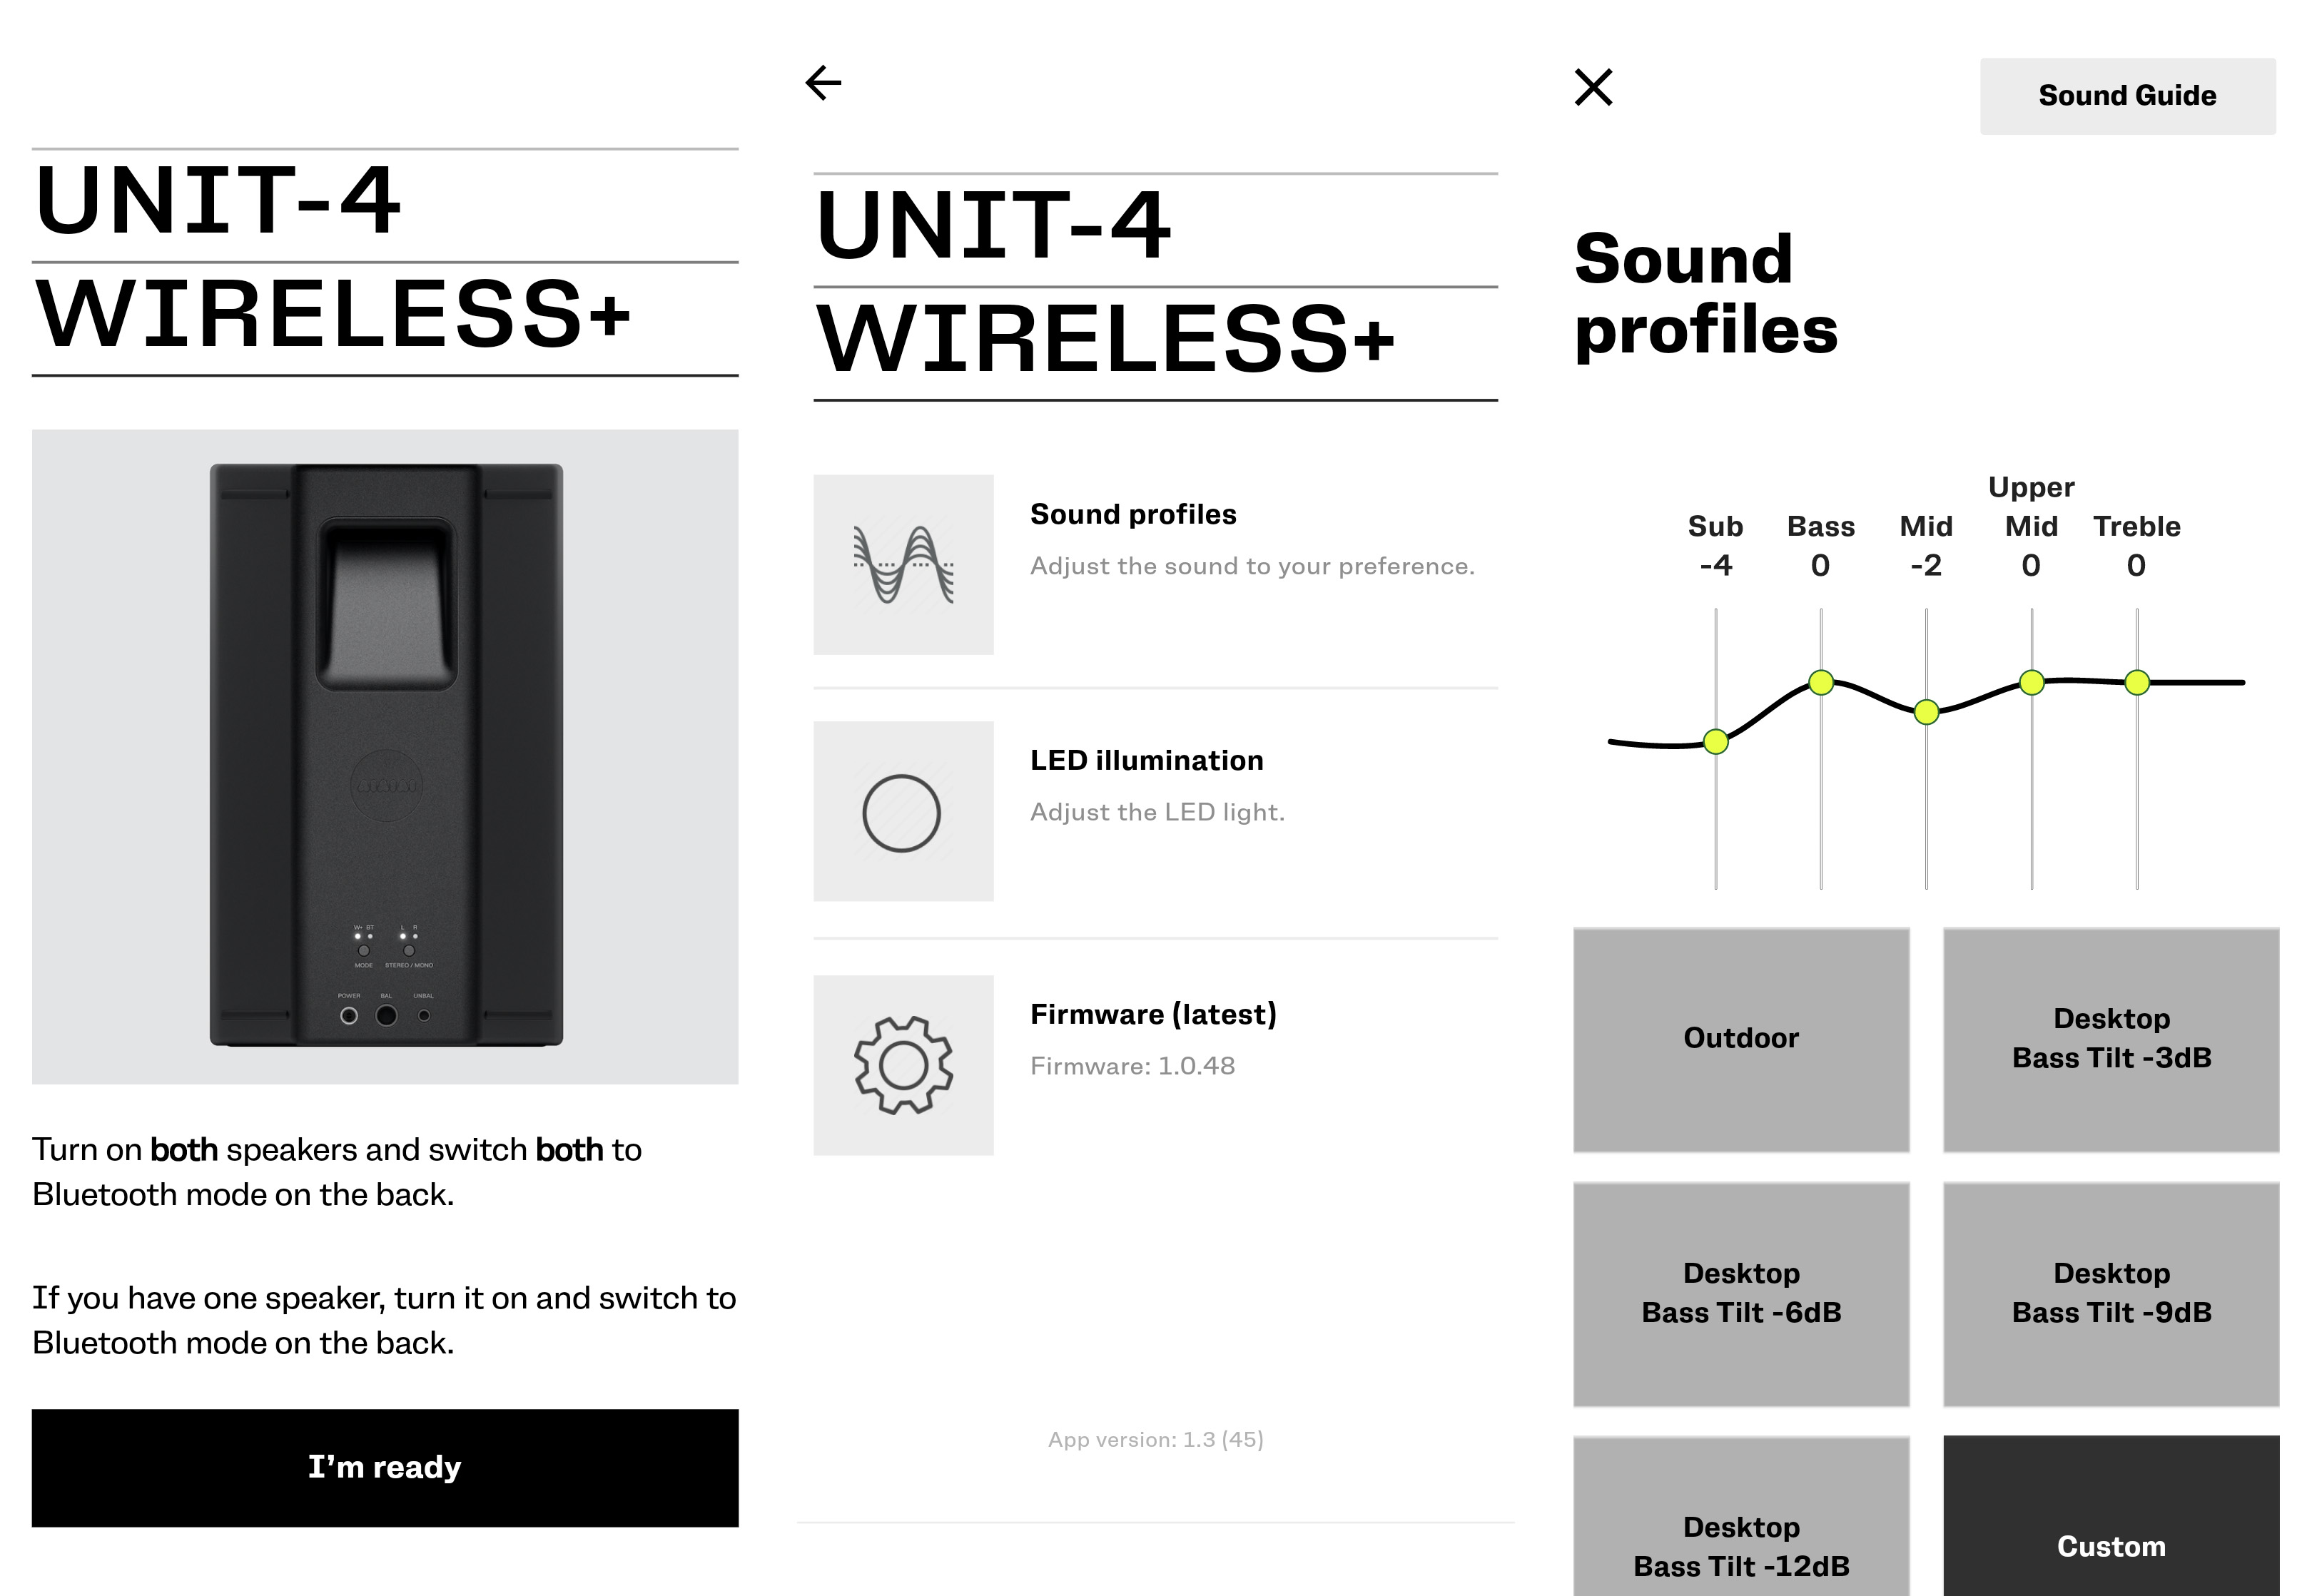Viewport: 2312px width, 1596px height.
Task: Select Desktop Bass Tilt -6dB profile
Action: click(1739, 1294)
